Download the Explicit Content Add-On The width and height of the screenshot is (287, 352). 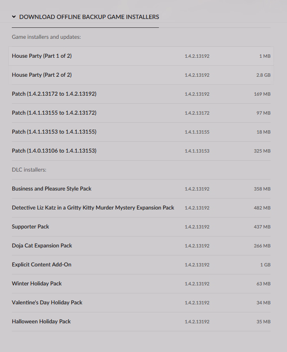click(x=41, y=265)
